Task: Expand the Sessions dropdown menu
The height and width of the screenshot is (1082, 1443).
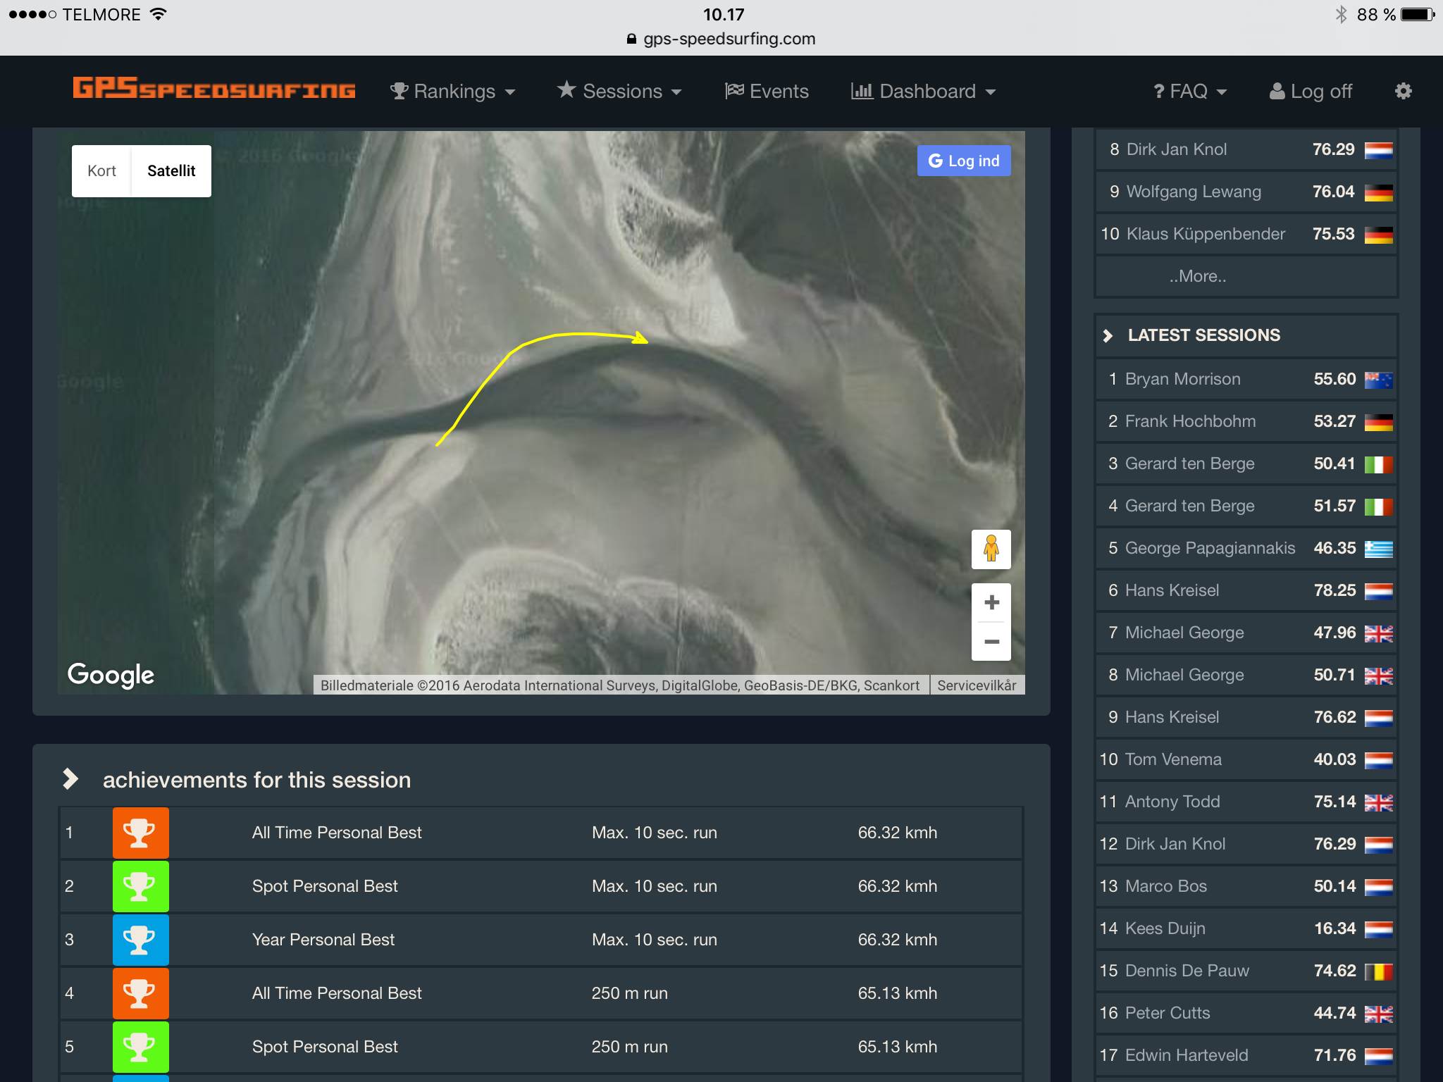Action: coord(620,92)
